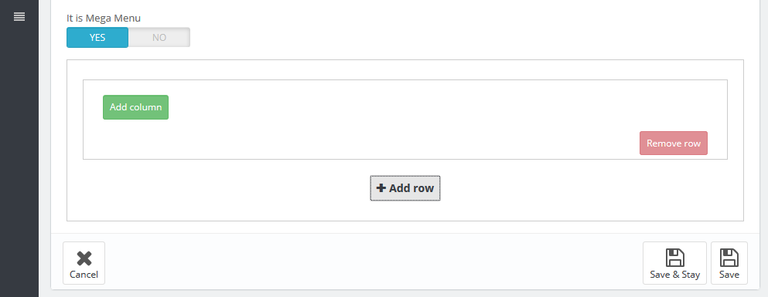768x297 pixels.
Task: Click the plus icon on the Add row button
Action: [381, 188]
